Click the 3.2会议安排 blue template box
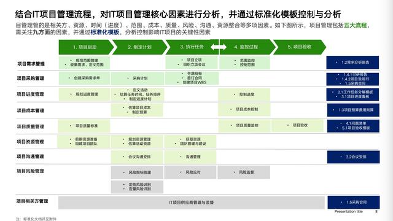Screen dimensions: 393x221 click(x=354, y=157)
